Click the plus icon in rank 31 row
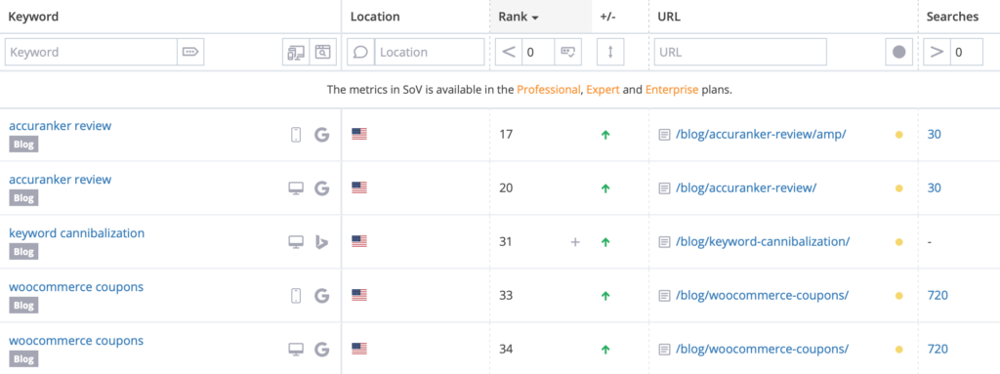Viewport: 1000px width, 374px height. (574, 242)
